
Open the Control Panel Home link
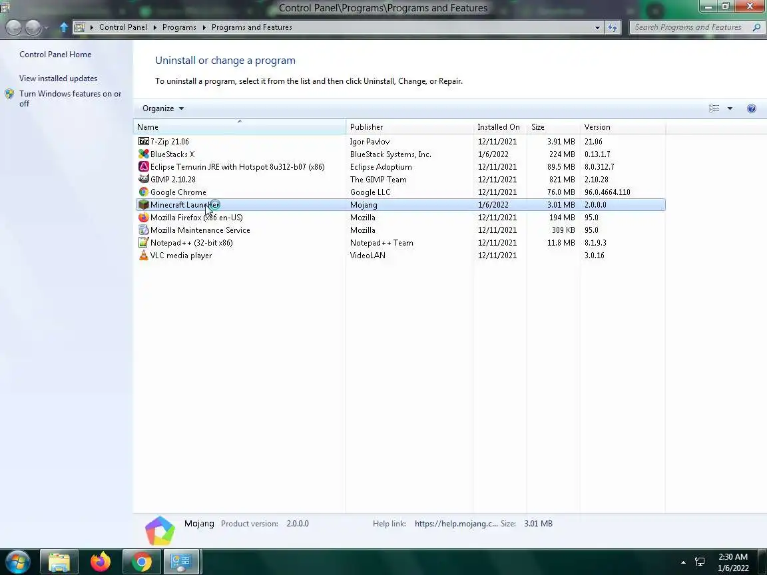[55, 55]
